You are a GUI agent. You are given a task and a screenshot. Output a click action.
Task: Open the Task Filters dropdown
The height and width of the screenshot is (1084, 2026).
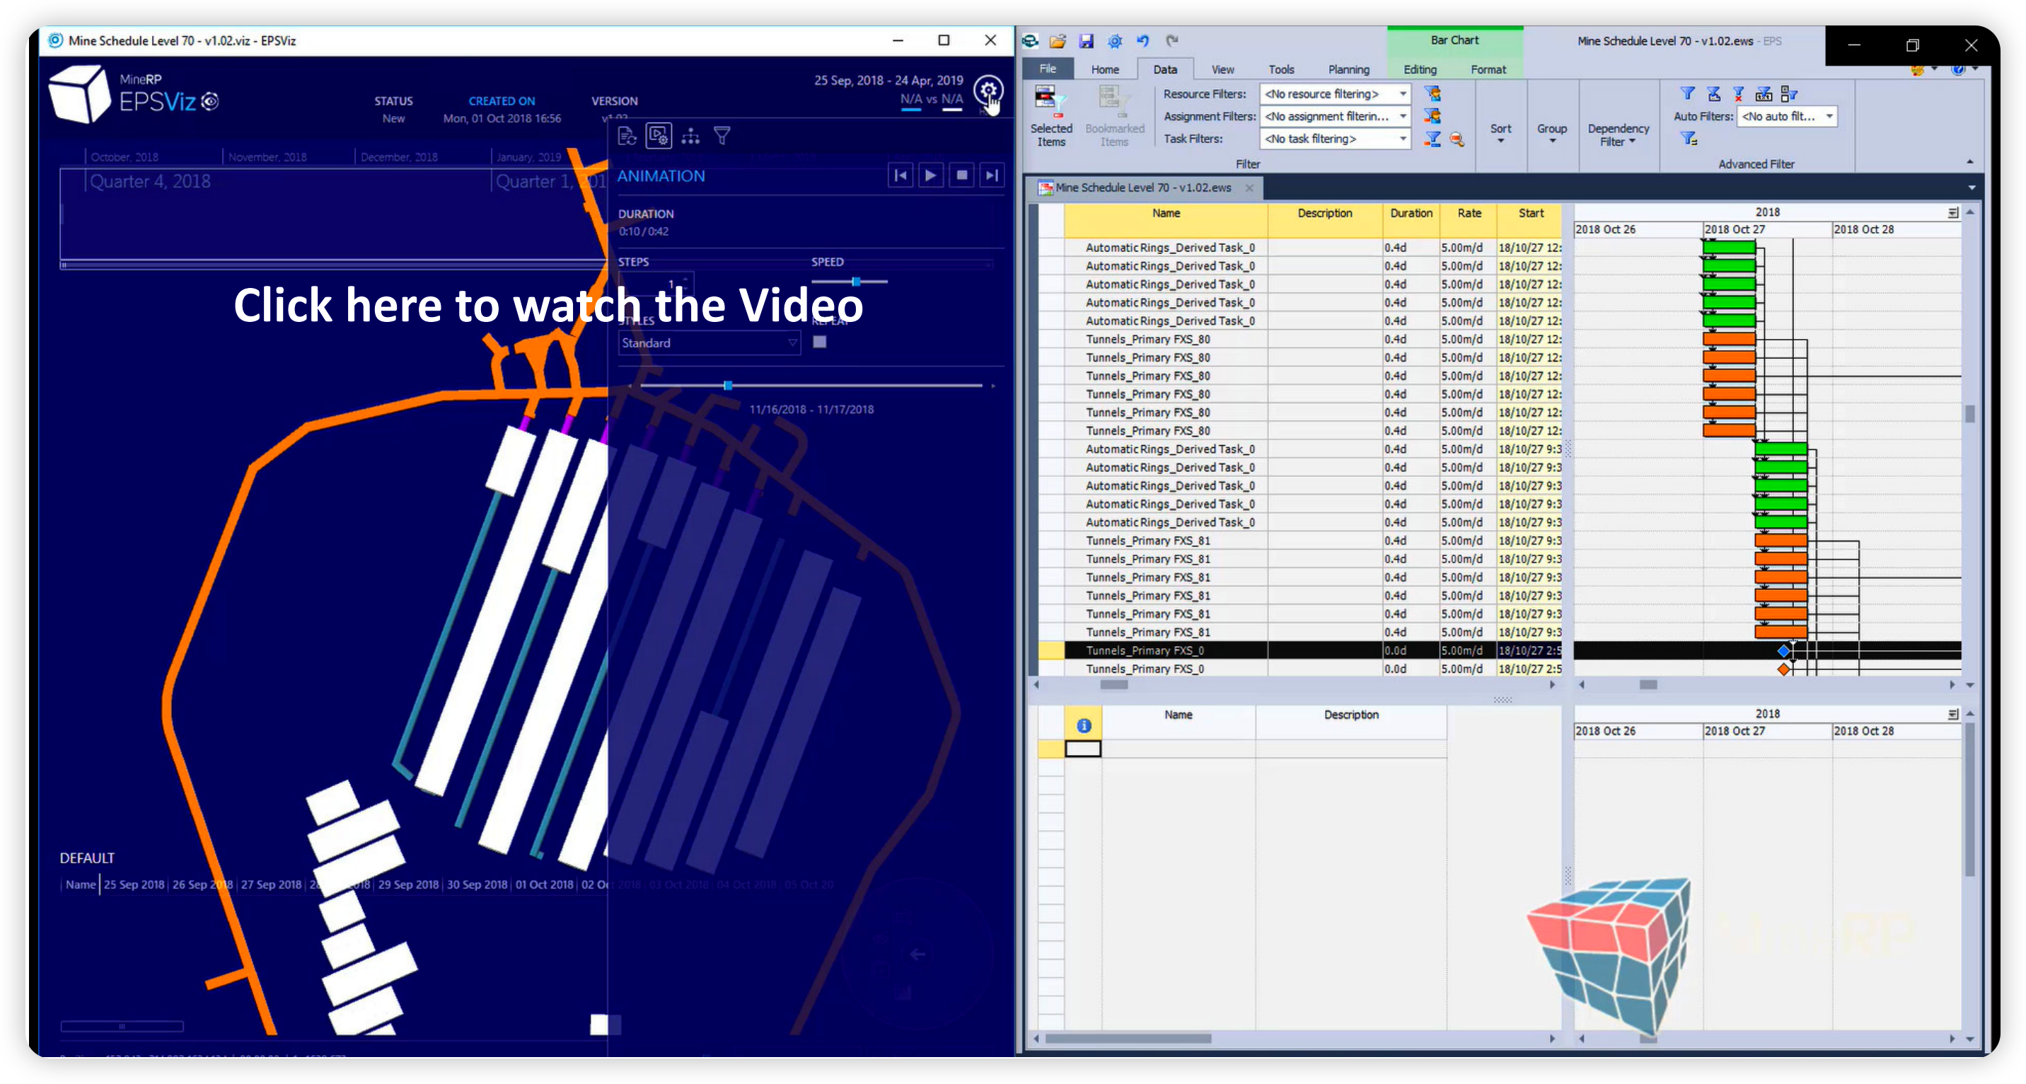[x=1401, y=139]
